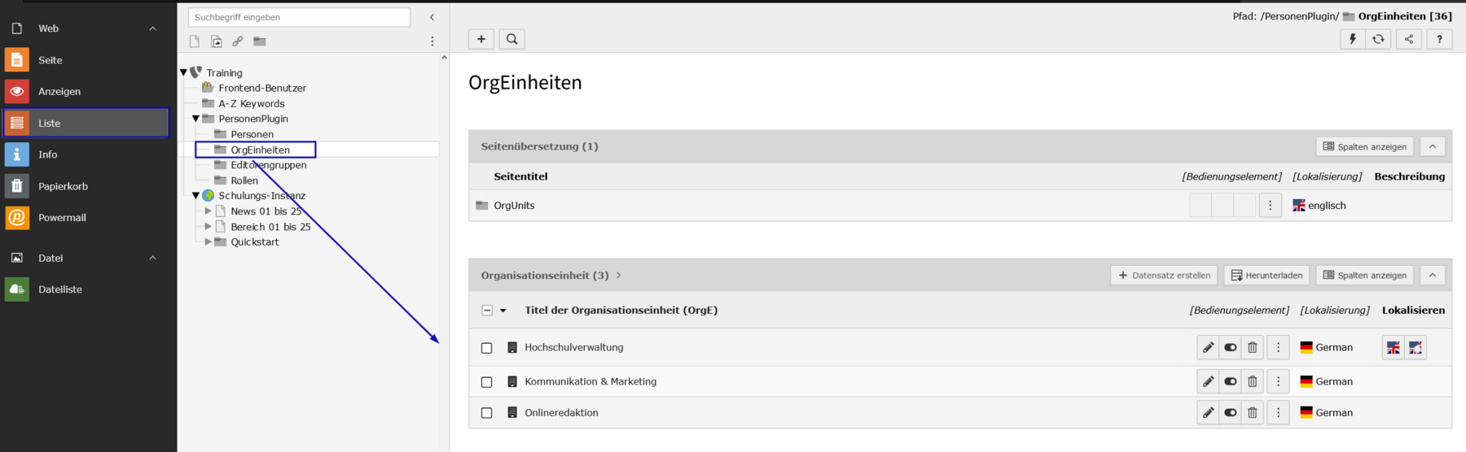
Task: Expand the News 01 bis 25 tree node
Action: tap(208, 211)
